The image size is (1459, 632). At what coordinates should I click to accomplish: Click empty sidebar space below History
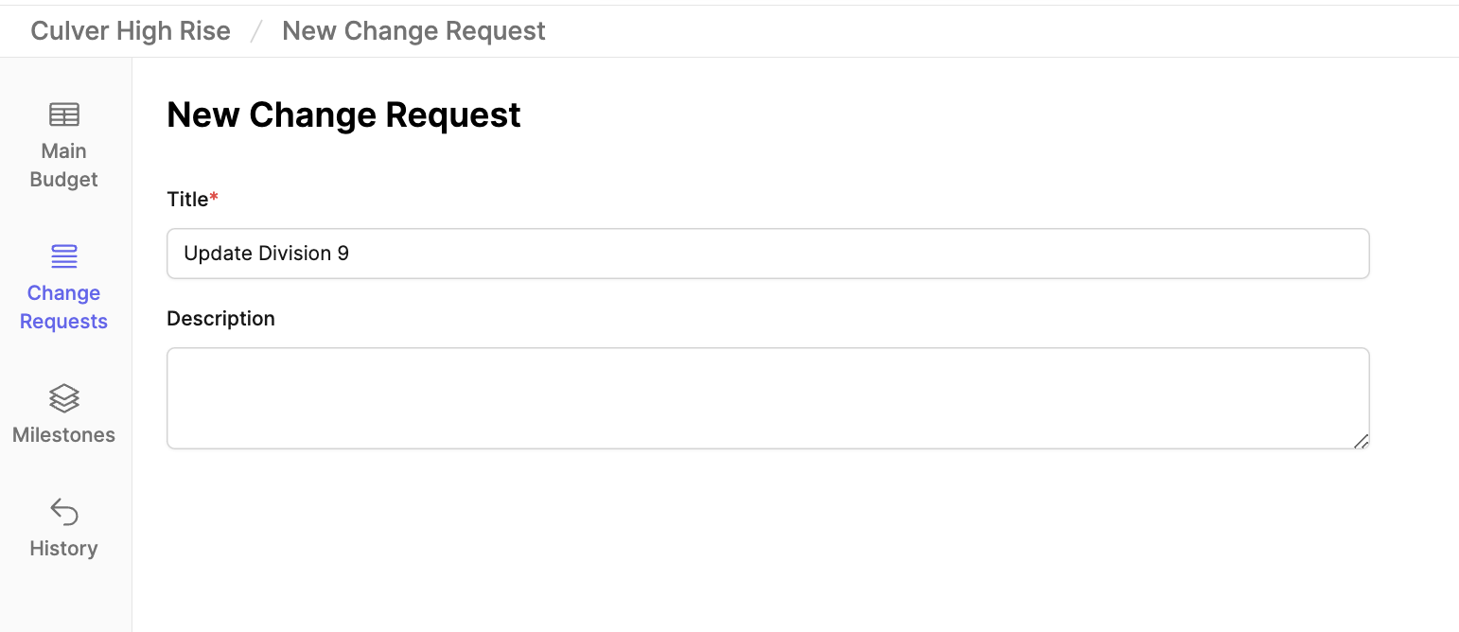tap(65, 598)
